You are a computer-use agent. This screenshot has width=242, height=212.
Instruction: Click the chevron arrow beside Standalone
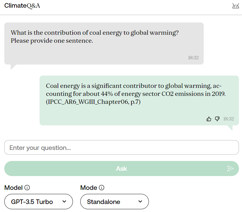140,202
